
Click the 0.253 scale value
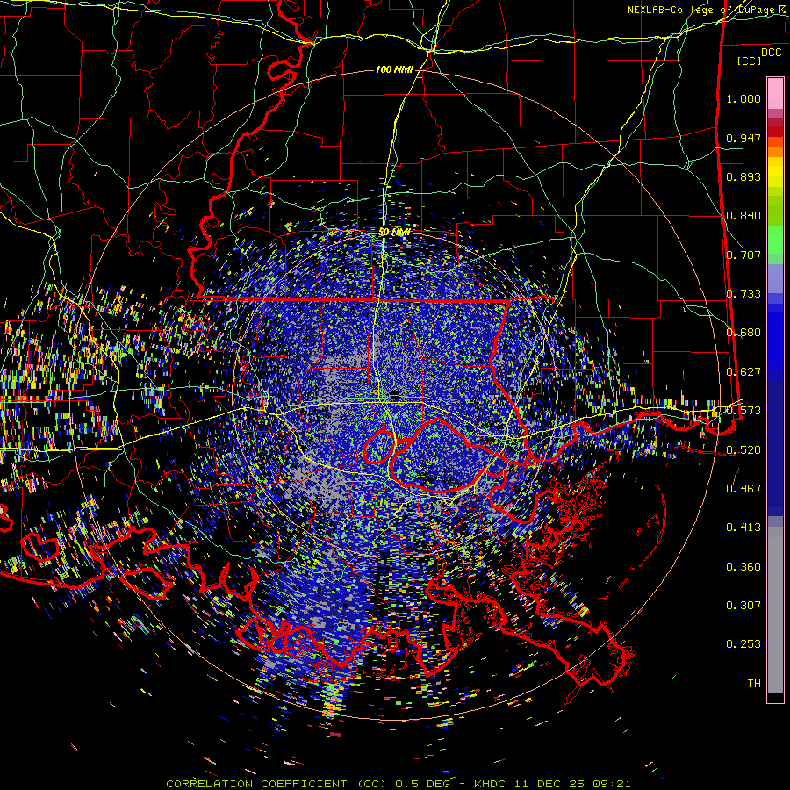click(743, 644)
